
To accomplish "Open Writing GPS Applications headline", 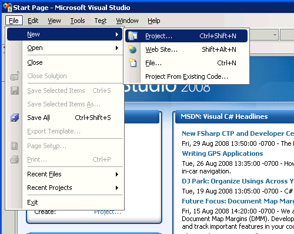I will coord(222,153).
